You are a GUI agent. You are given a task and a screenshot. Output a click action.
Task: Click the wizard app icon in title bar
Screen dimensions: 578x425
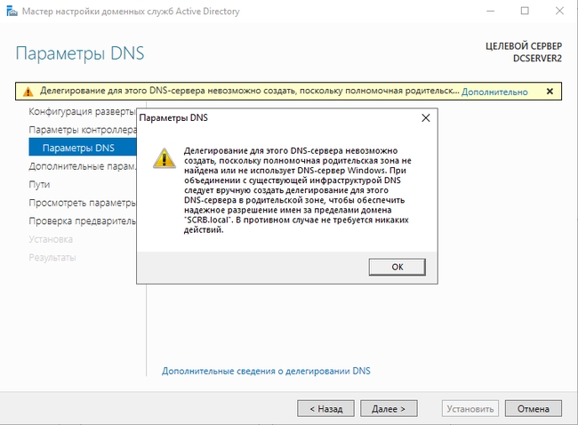click(12, 11)
